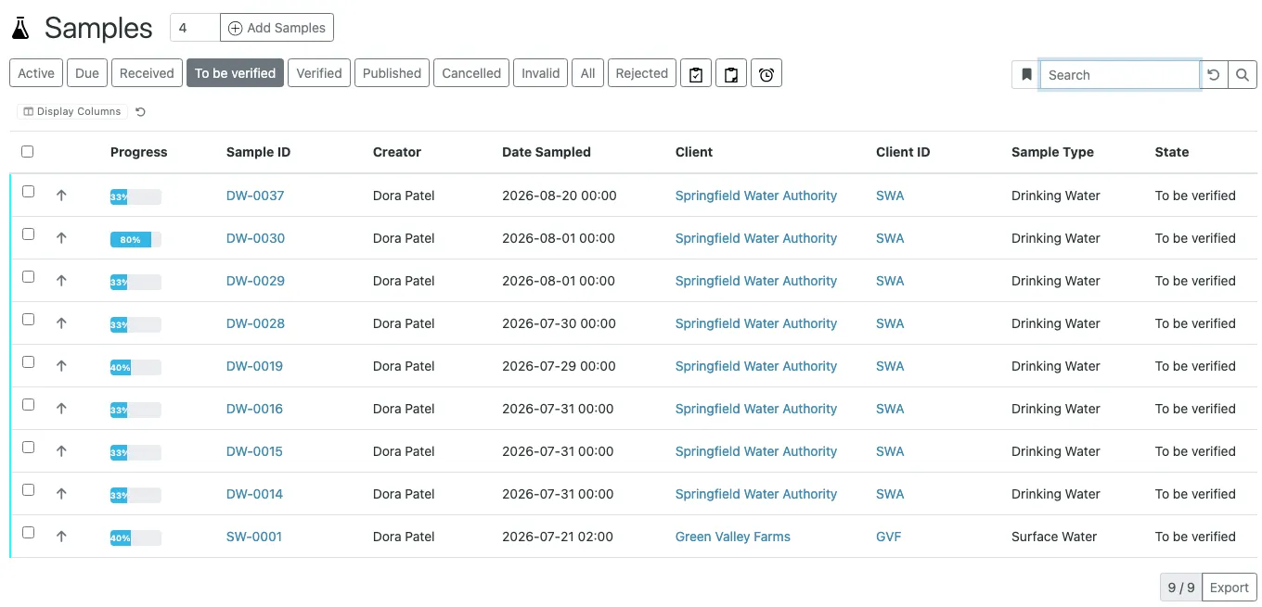This screenshot has width=1262, height=607.
Task: Click the 40% progress bar for SW-0001
Action: coord(135,537)
